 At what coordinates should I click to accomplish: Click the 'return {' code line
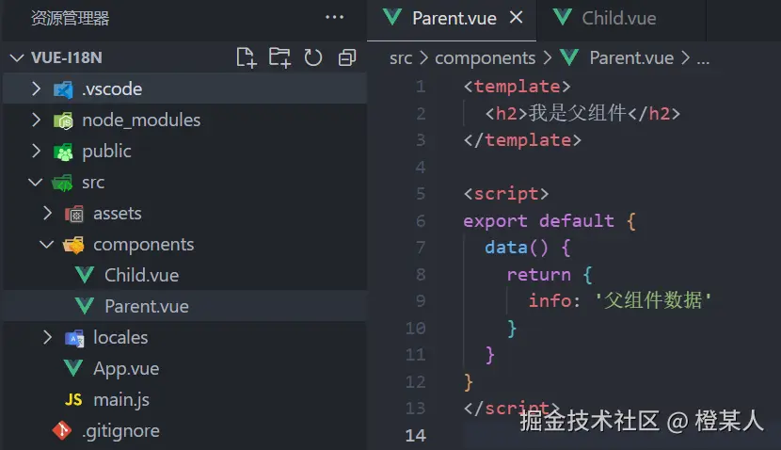(550, 274)
